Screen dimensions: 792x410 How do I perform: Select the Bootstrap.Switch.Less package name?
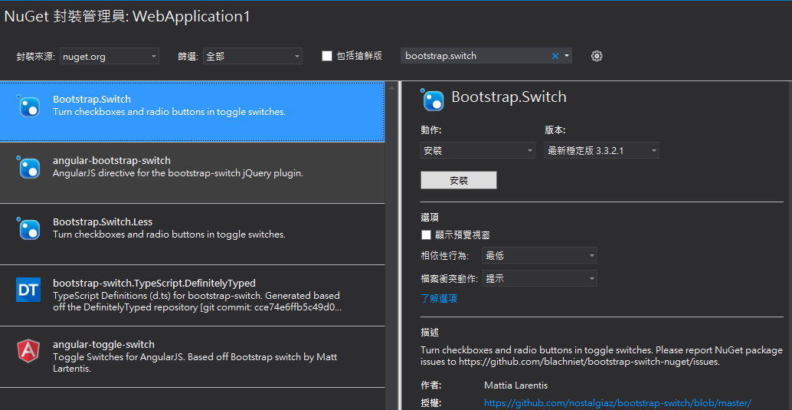point(103,222)
